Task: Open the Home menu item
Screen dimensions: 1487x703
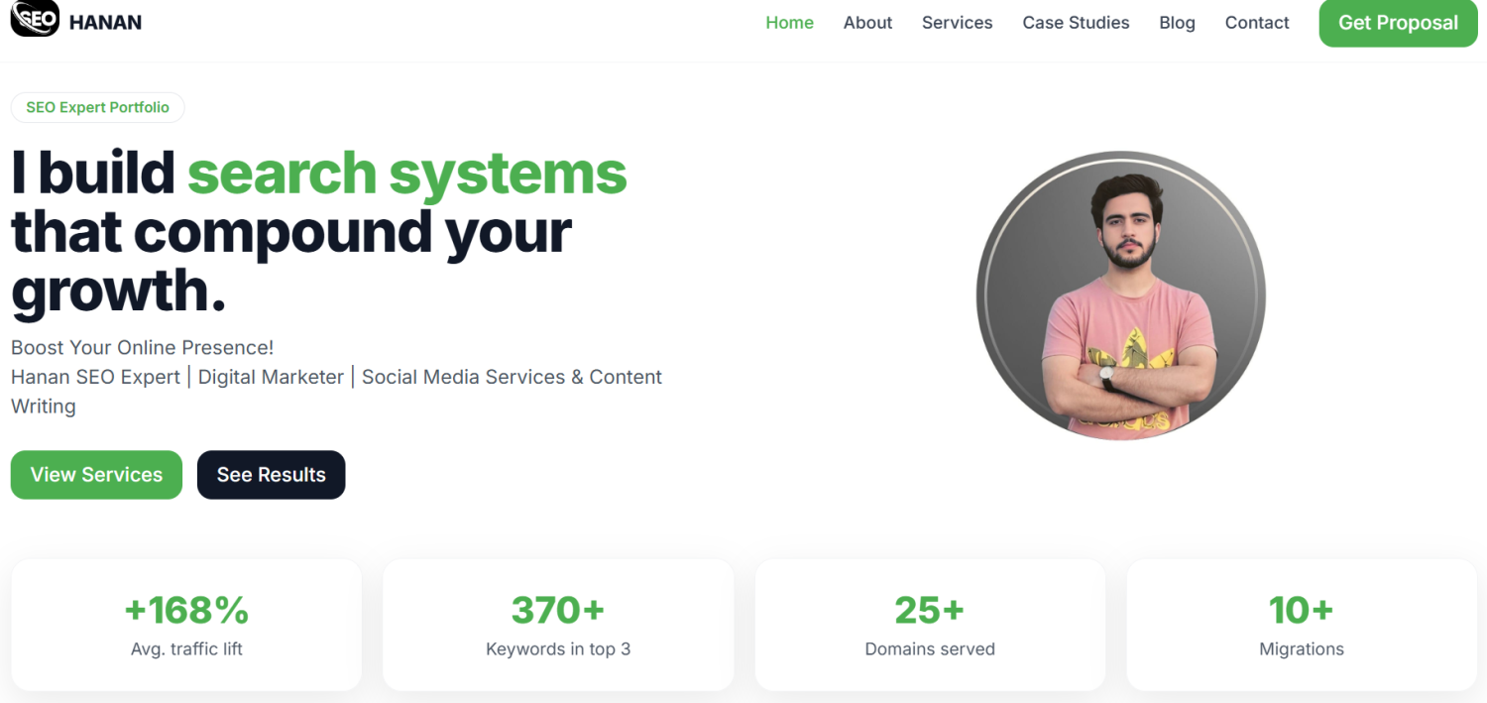Action: point(789,23)
